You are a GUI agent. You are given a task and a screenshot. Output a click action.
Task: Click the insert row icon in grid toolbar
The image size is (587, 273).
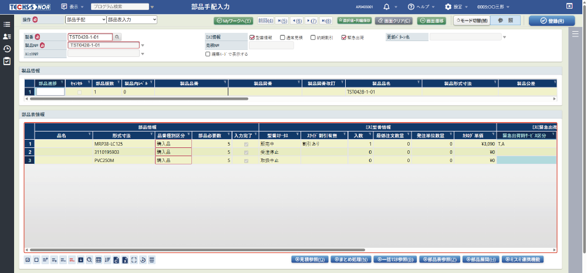click(54, 260)
